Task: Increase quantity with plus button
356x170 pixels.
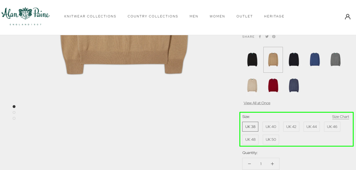Action: pos(272,164)
